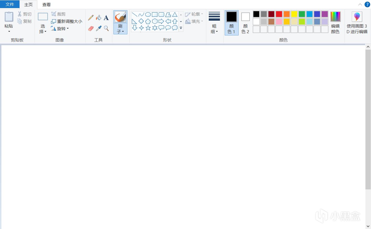
Task: Choose the Down arrow shape
Action: (x=135, y=28)
